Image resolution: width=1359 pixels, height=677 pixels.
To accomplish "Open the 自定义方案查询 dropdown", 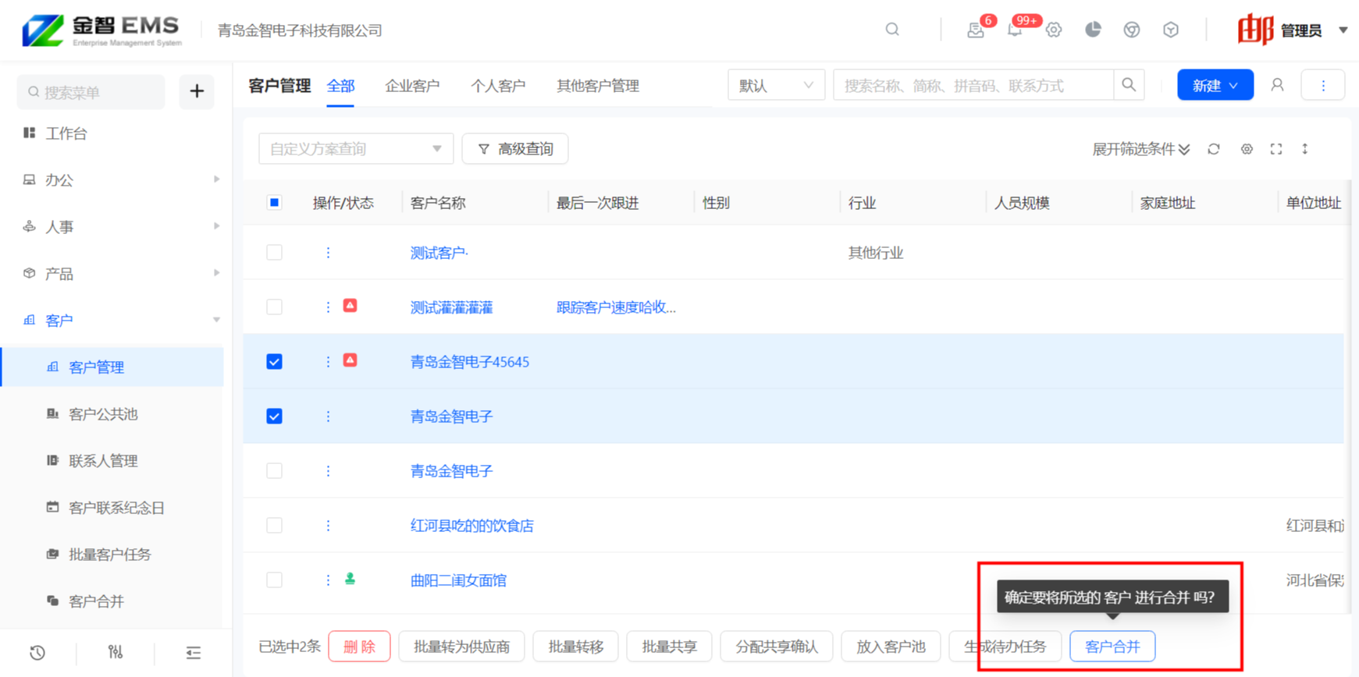I will 355,149.
